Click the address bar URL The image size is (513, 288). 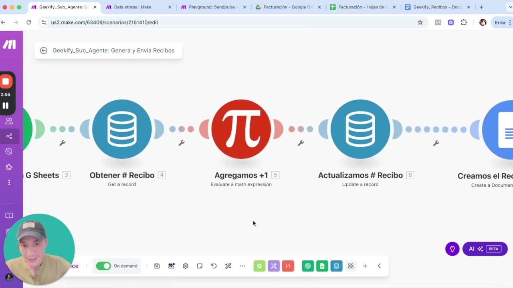pyautogui.click(x=105, y=22)
